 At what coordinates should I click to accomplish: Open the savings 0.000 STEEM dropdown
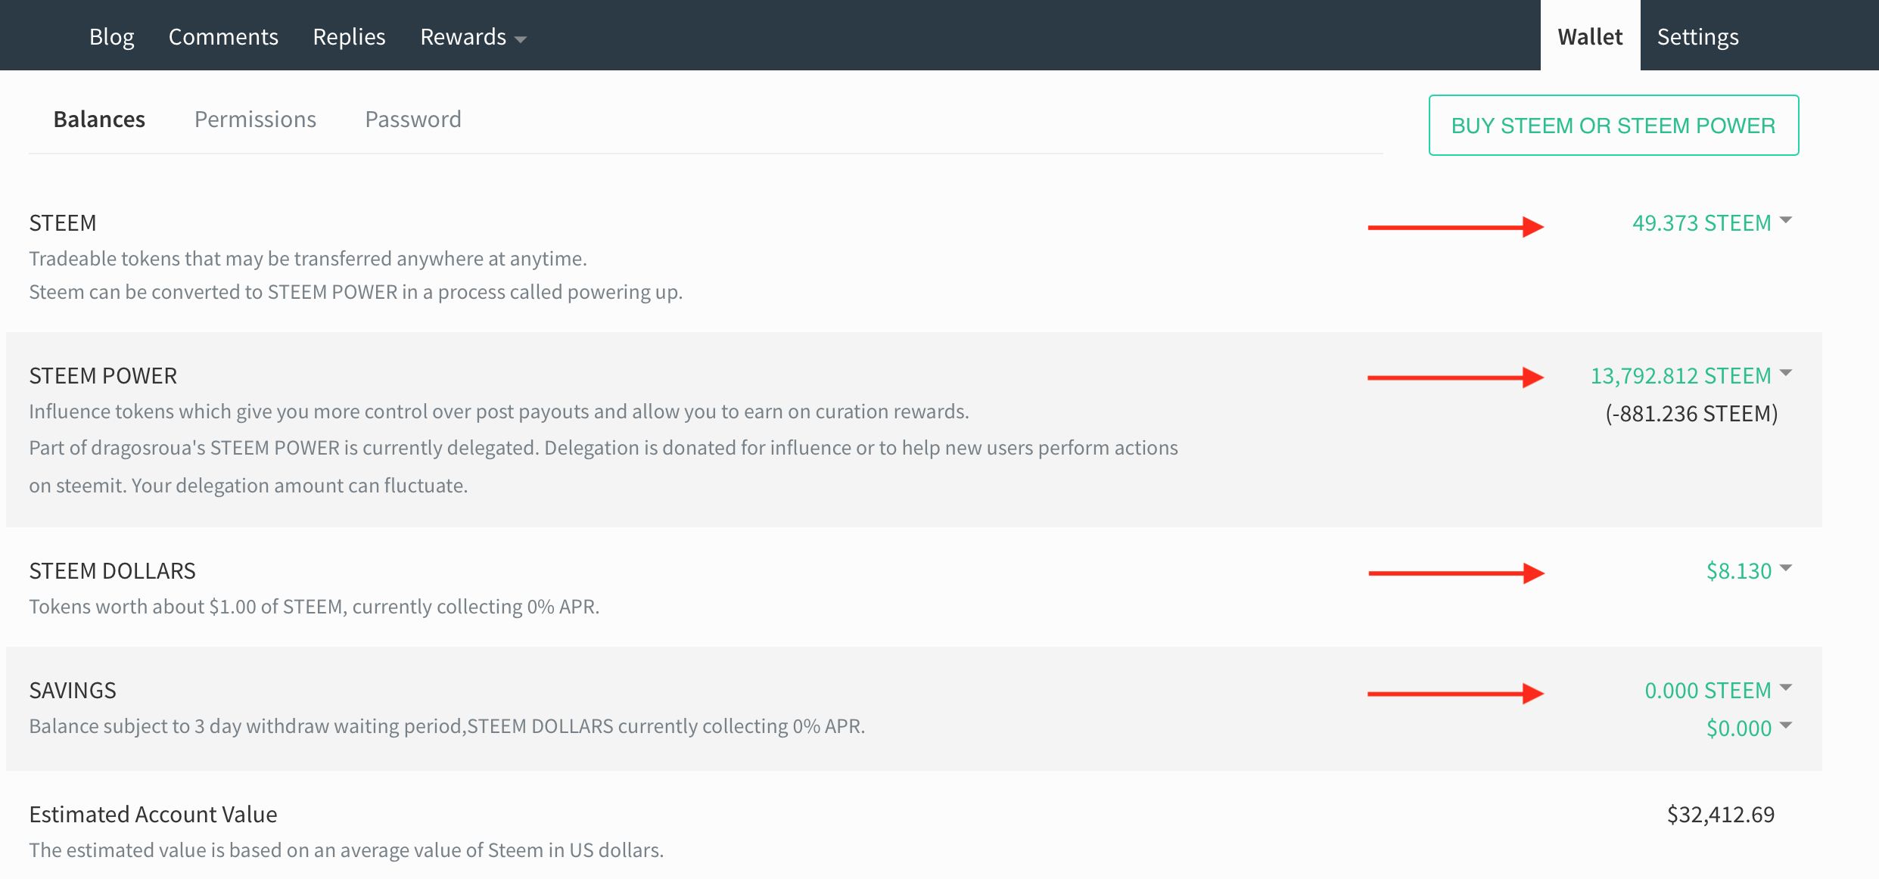pos(1718,691)
